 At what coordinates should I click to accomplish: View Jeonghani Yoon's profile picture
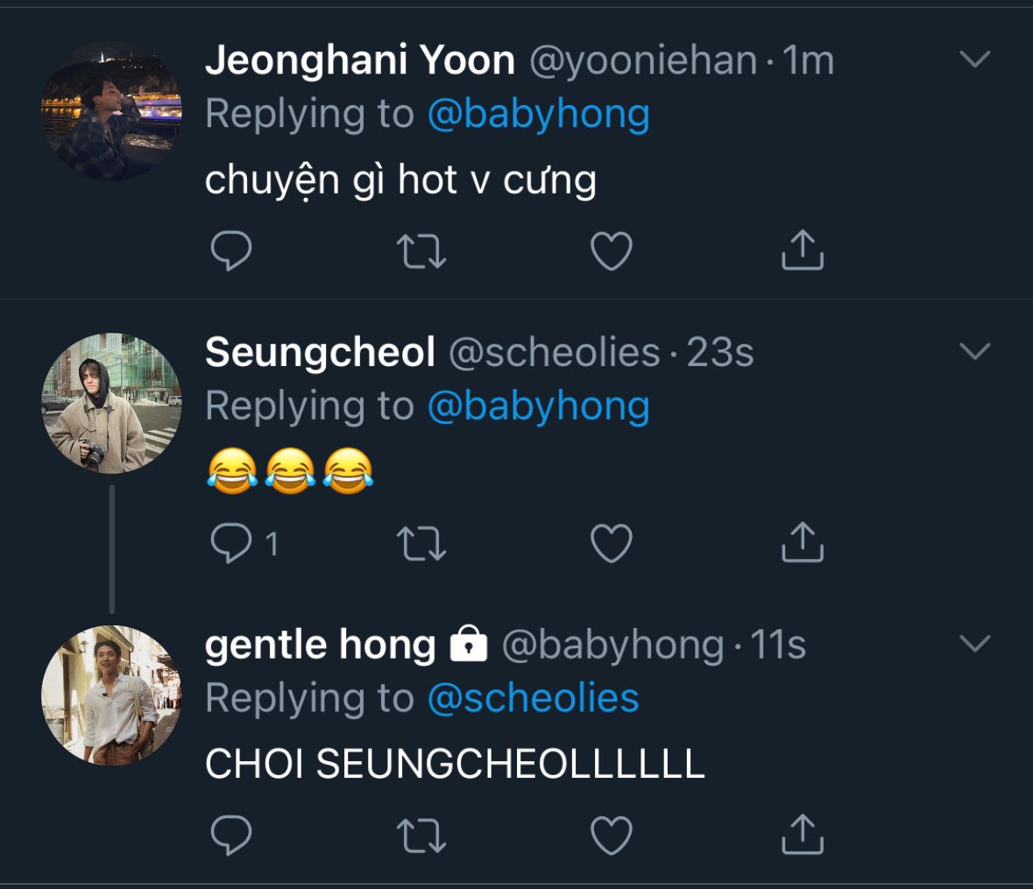coord(111,111)
